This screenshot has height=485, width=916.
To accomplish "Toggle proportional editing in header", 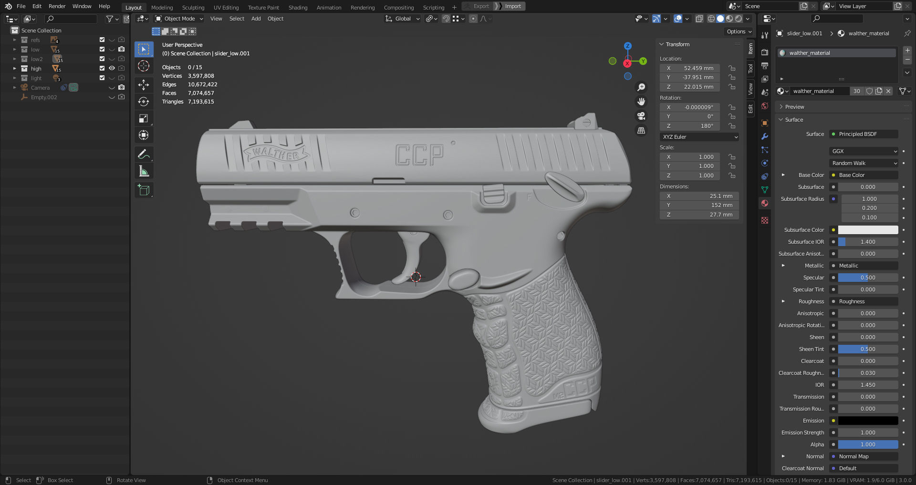I will pos(473,19).
